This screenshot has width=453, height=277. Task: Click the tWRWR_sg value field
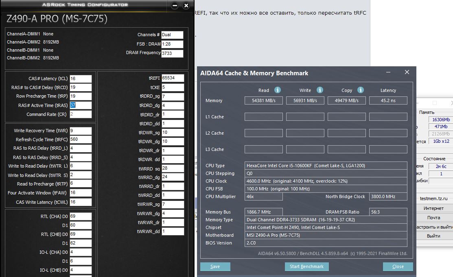coord(173,205)
